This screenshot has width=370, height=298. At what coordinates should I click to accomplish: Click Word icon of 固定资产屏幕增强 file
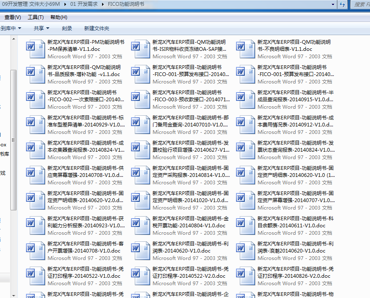coord(246,200)
